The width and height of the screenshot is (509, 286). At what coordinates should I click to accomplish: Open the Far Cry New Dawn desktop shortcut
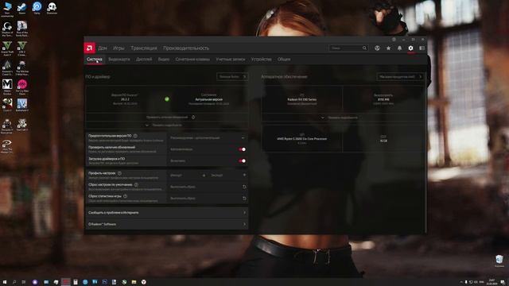(22, 87)
